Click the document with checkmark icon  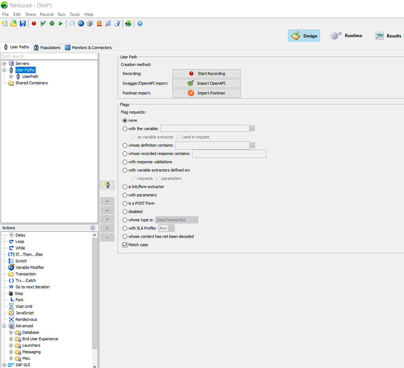click(117, 24)
